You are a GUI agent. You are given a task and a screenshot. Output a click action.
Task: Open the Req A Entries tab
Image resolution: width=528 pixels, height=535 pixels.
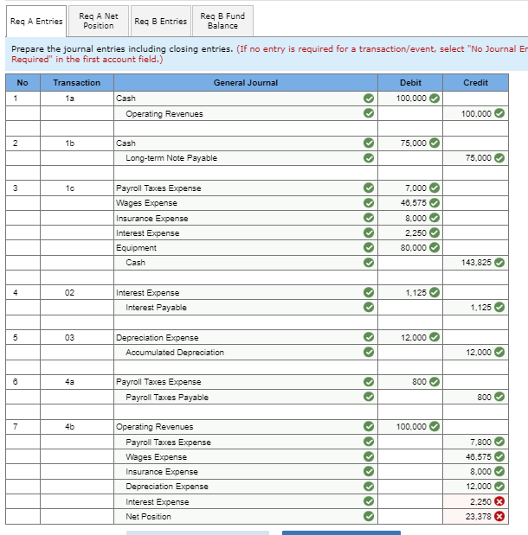(36, 21)
